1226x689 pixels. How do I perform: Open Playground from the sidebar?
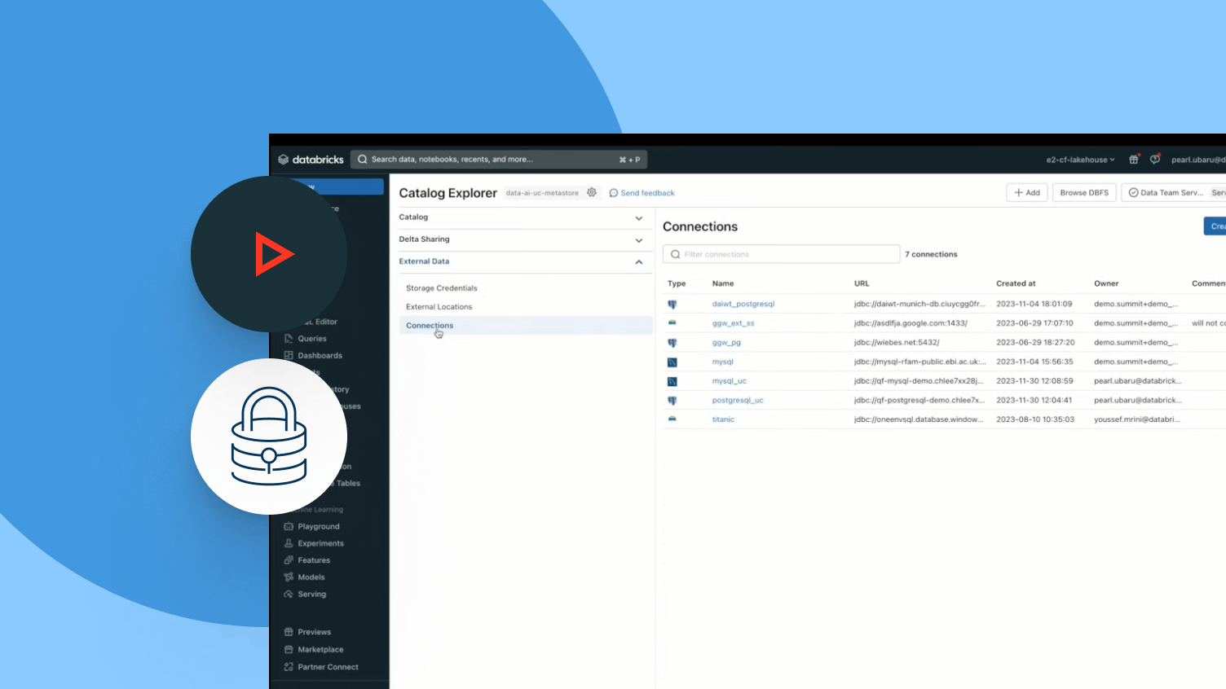318,527
